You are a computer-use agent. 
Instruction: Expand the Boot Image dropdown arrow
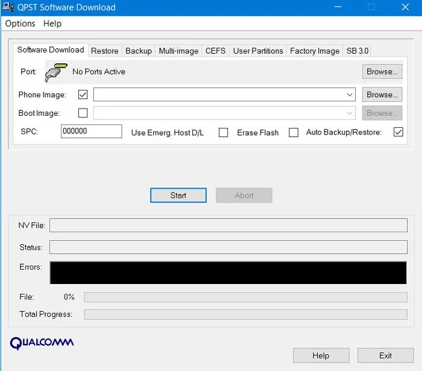[349, 113]
